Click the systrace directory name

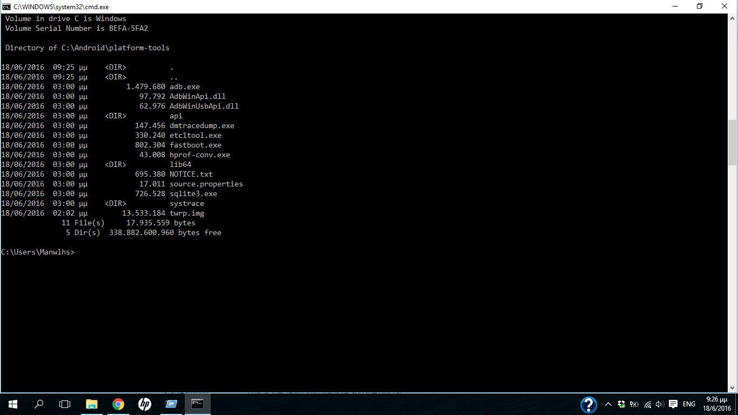[x=187, y=203]
